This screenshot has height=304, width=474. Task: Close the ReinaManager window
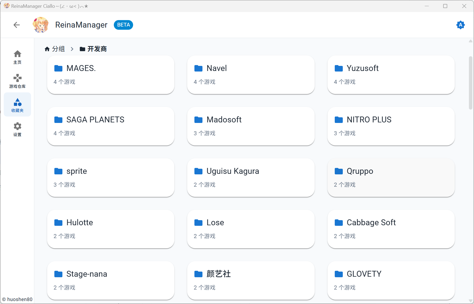pos(464,6)
